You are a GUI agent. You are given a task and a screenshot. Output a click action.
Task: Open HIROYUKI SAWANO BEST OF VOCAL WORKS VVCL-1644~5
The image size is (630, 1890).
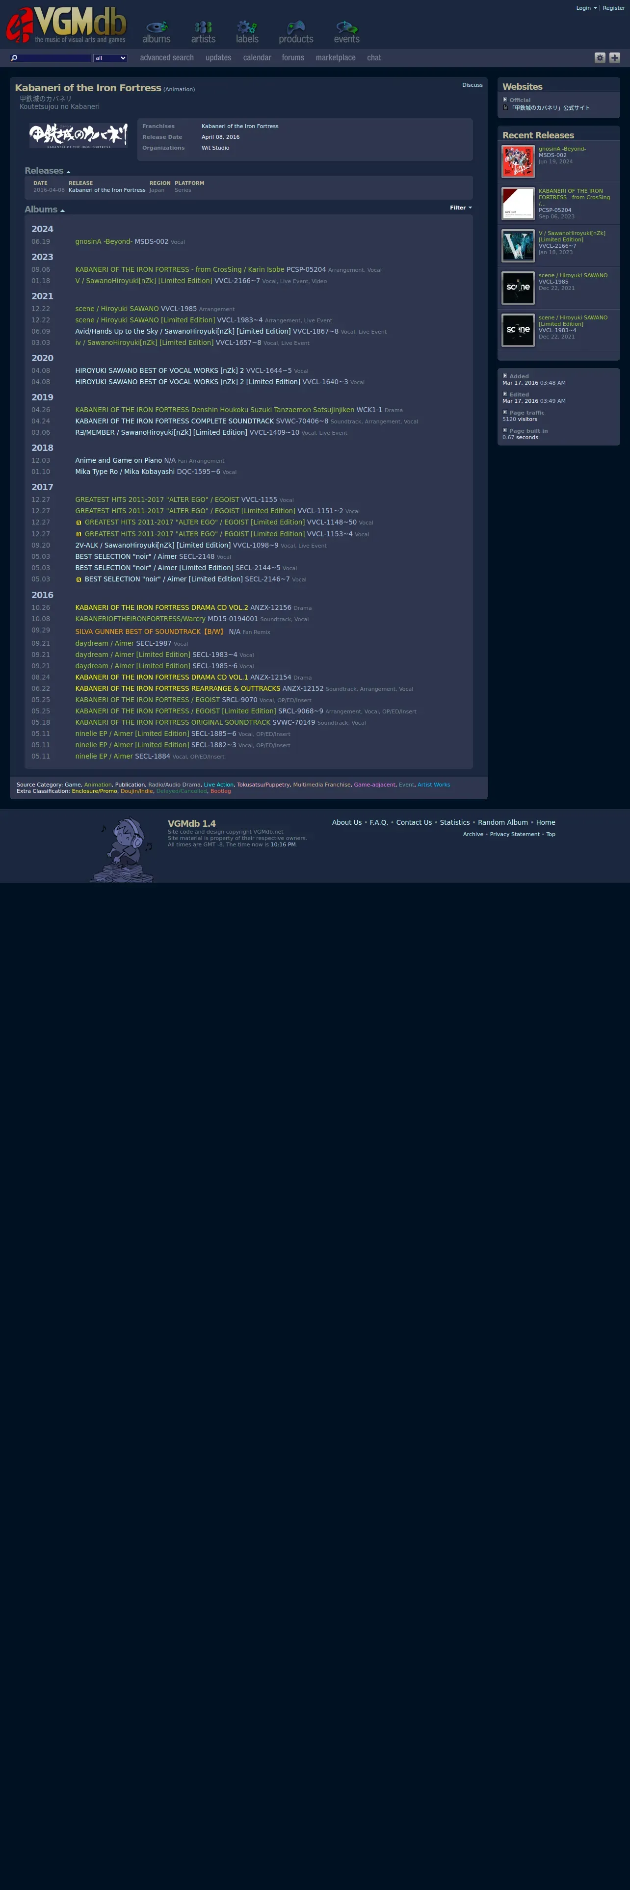pyautogui.click(x=159, y=370)
